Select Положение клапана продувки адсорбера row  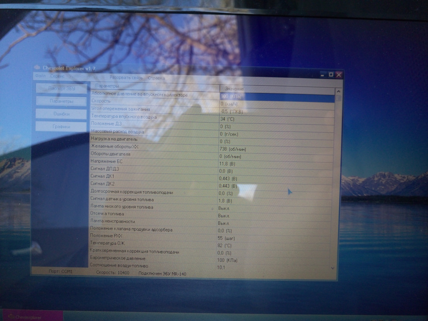click(x=211, y=230)
